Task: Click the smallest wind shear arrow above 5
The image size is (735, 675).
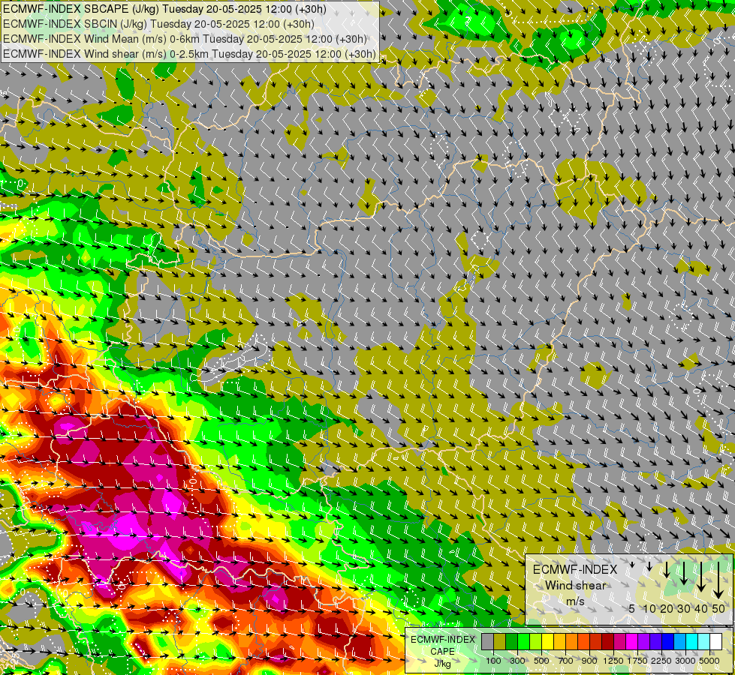Action: click(632, 565)
